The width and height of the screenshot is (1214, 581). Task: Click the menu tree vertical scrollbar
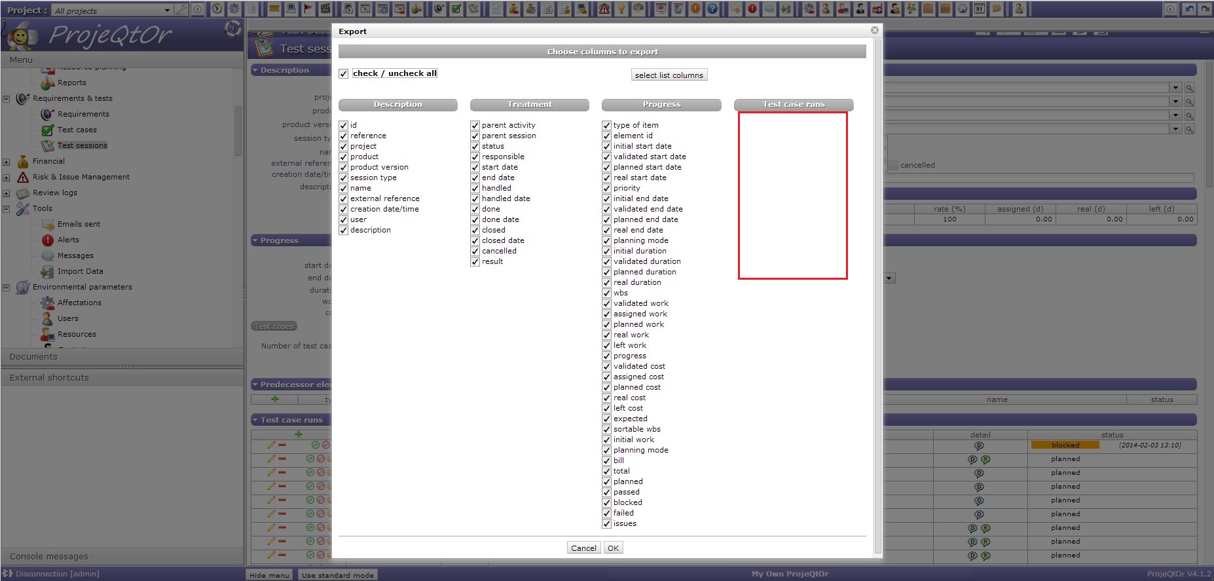click(x=238, y=131)
